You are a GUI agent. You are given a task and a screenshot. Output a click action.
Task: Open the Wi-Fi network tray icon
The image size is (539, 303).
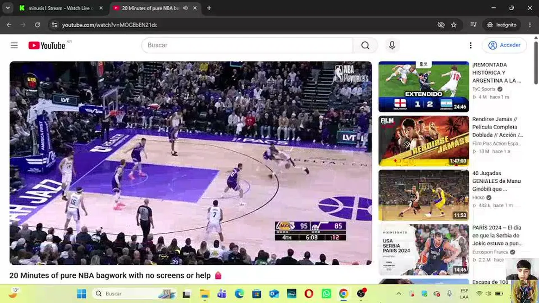coord(479,294)
